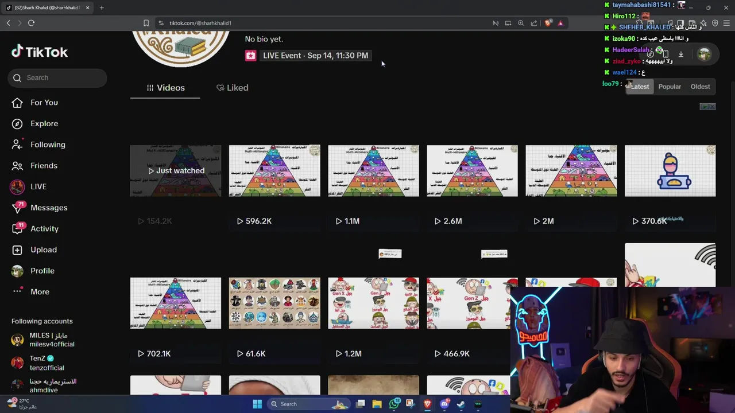Click the browser forward arrow
735x413 pixels.
pyautogui.click(x=20, y=23)
